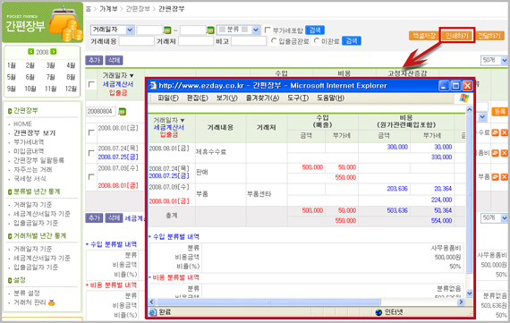Click scroll-left arrow in the popup window
The image size is (510, 323).
[152, 302]
